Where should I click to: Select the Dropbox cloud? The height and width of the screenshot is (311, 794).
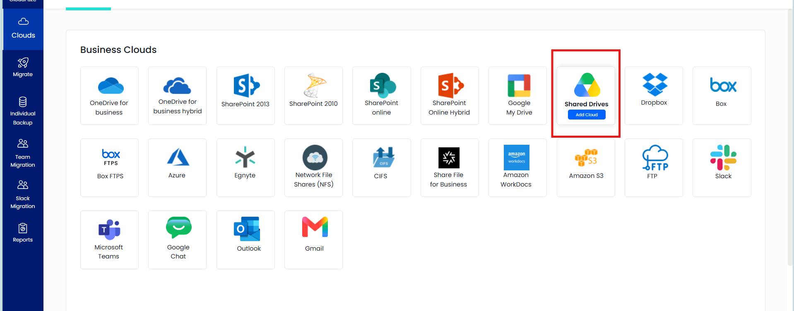(654, 96)
